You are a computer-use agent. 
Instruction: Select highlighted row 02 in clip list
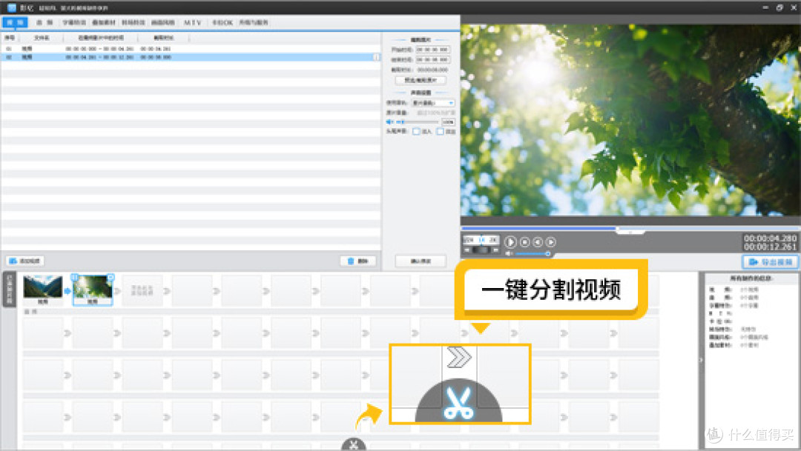(x=191, y=57)
